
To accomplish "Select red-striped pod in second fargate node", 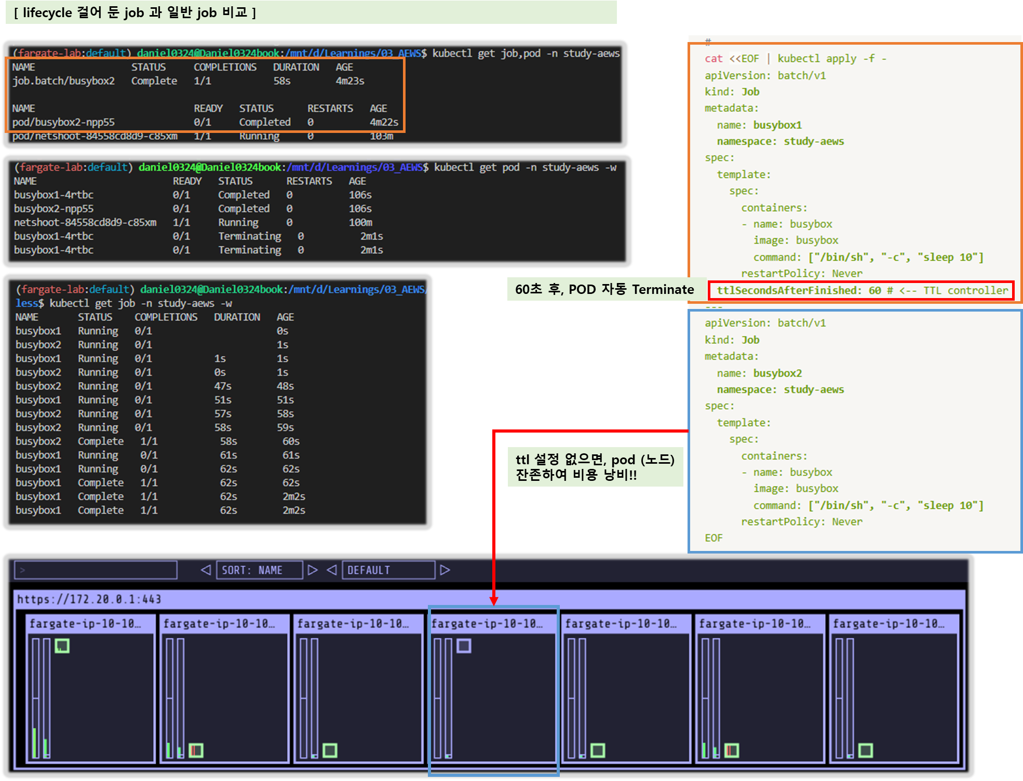I will (196, 750).
